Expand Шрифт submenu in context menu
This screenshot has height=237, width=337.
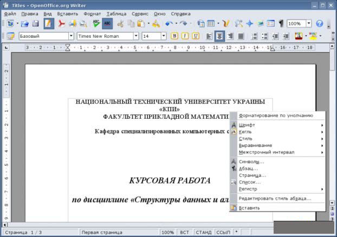coord(278,125)
